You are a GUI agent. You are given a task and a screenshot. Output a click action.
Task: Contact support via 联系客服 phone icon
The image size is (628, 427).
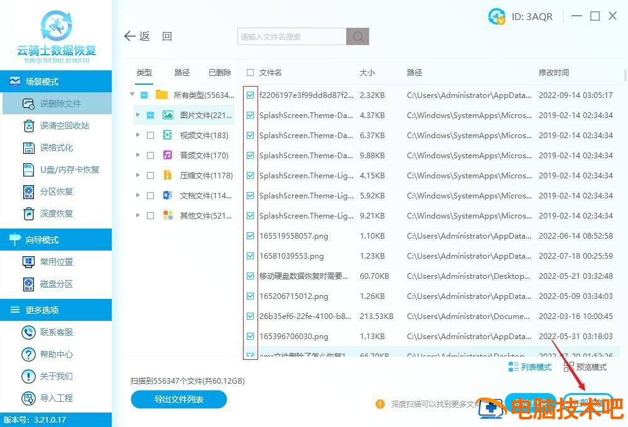coord(28,332)
